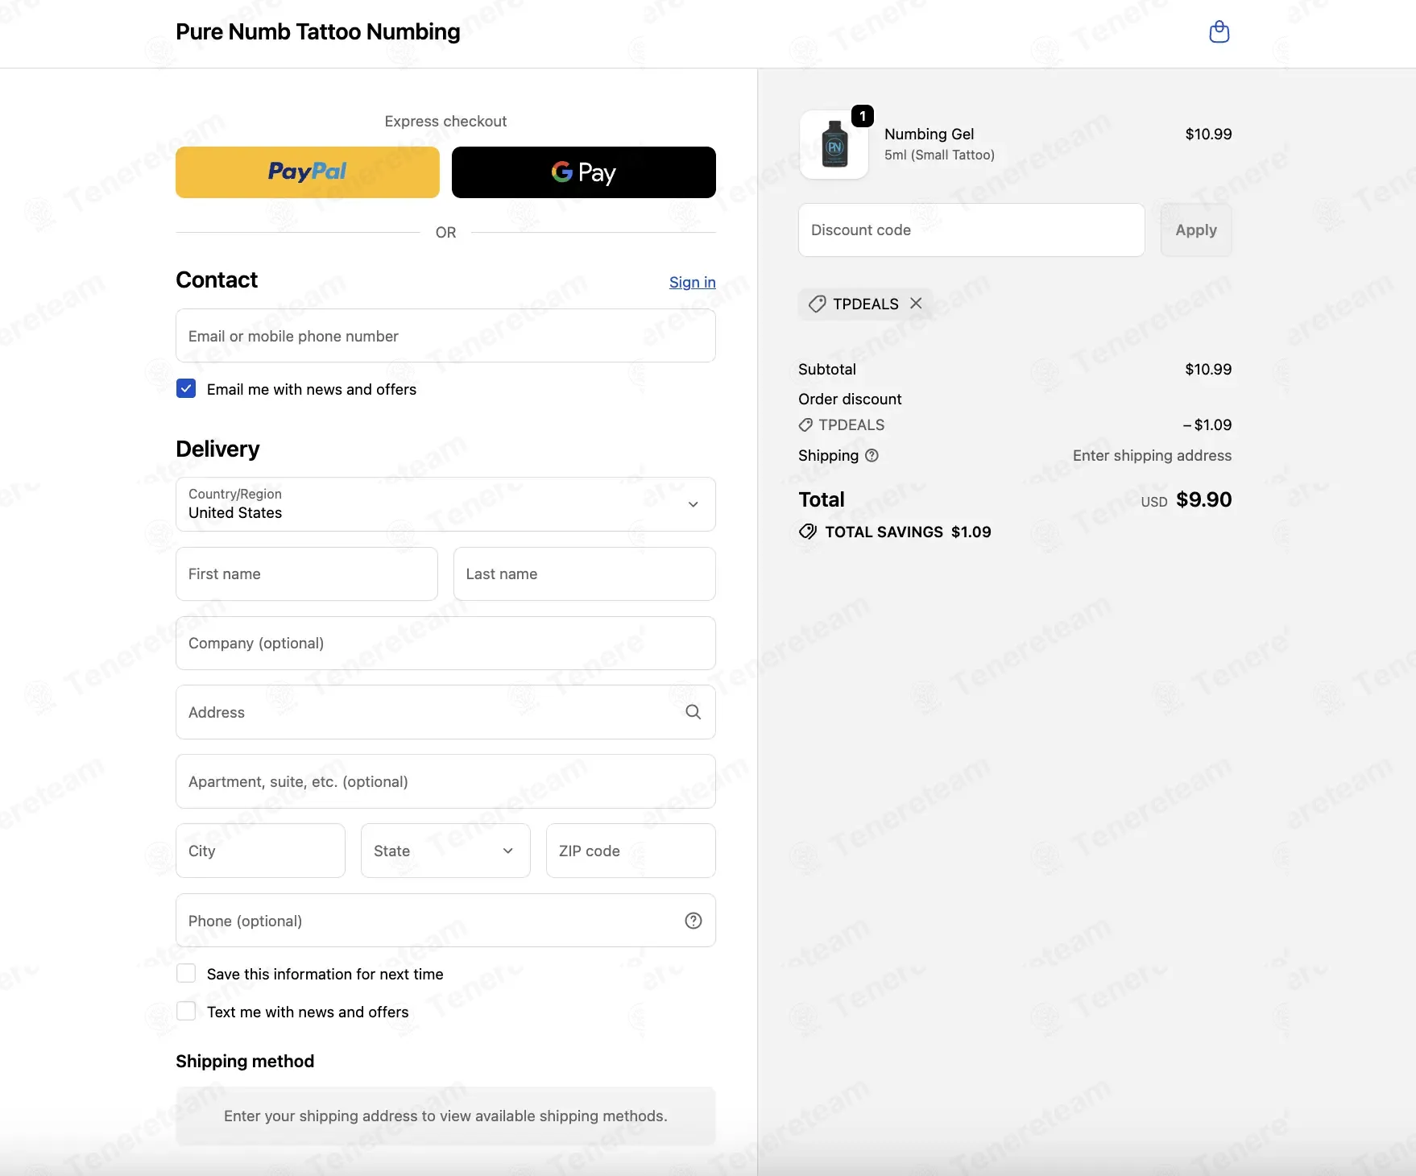Click the tag icon beside TOTAL SAVINGS
Screen dimensions: 1416x1176
[x=808, y=532]
